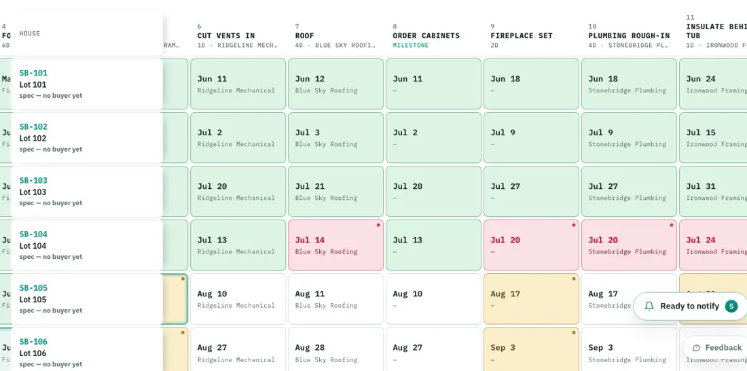Viewport: 747px width, 371px height.
Task: Click the Feedback chat bubble icon
Action: (697, 348)
